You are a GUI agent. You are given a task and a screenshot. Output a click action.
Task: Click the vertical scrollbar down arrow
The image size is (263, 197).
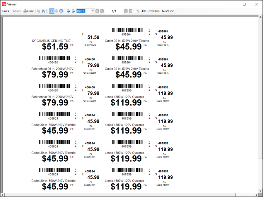click(260, 191)
